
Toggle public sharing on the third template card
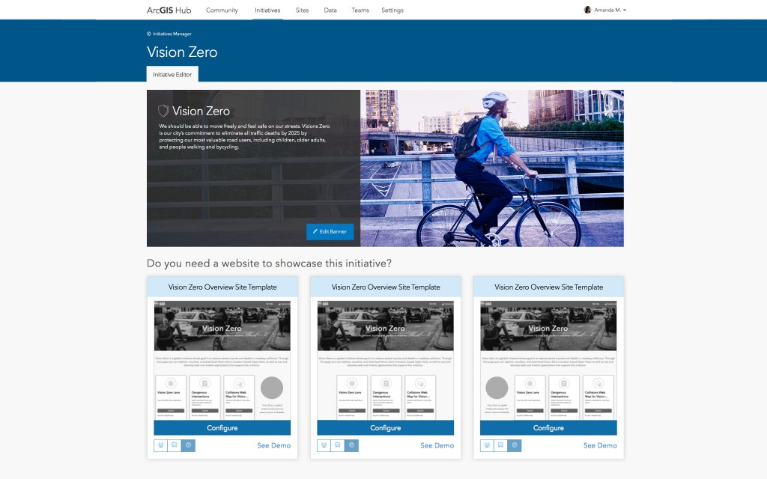point(515,445)
